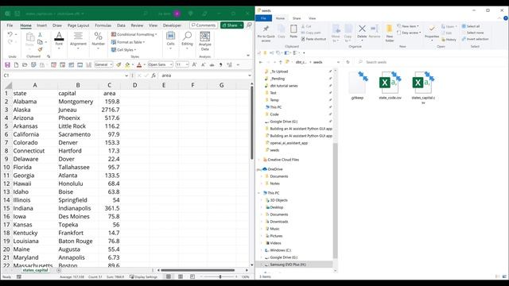The image size is (509, 286).
Task: Click Pin to Quick access in File Explorer
Action: pyautogui.click(x=266, y=33)
